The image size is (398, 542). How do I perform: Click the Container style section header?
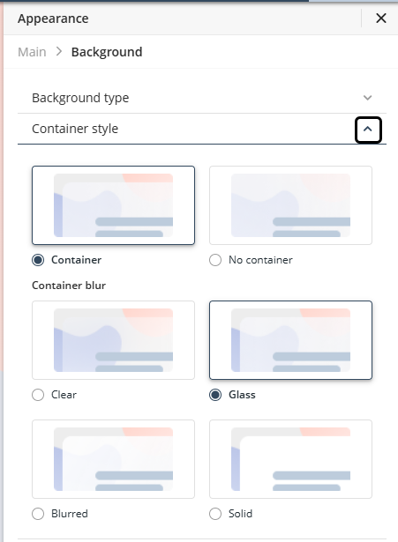click(202, 129)
